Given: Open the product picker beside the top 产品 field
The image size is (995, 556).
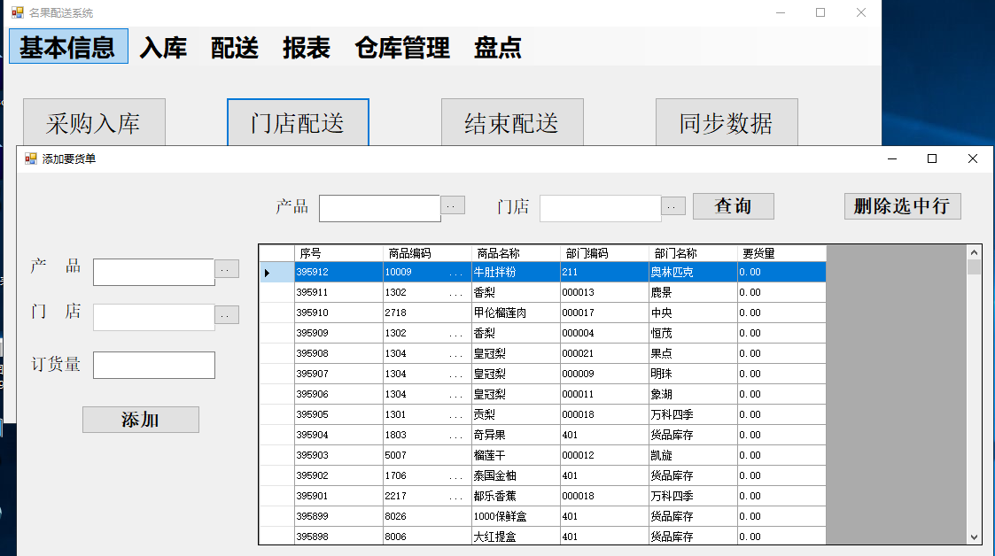Looking at the screenshot, I should pyautogui.click(x=451, y=206).
